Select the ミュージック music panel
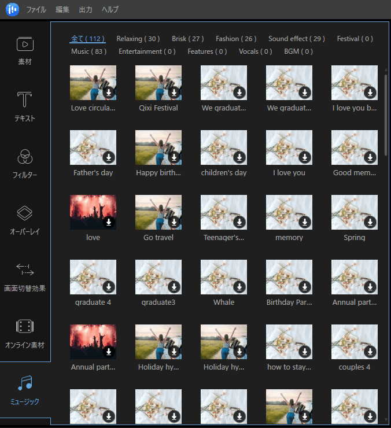 coord(25,390)
